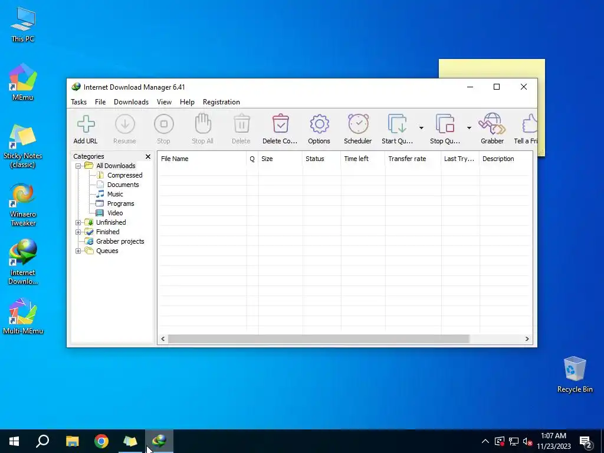This screenshot has width=604, height=453.
Task: Open the Help menu
Action: (x=187, y=102)
